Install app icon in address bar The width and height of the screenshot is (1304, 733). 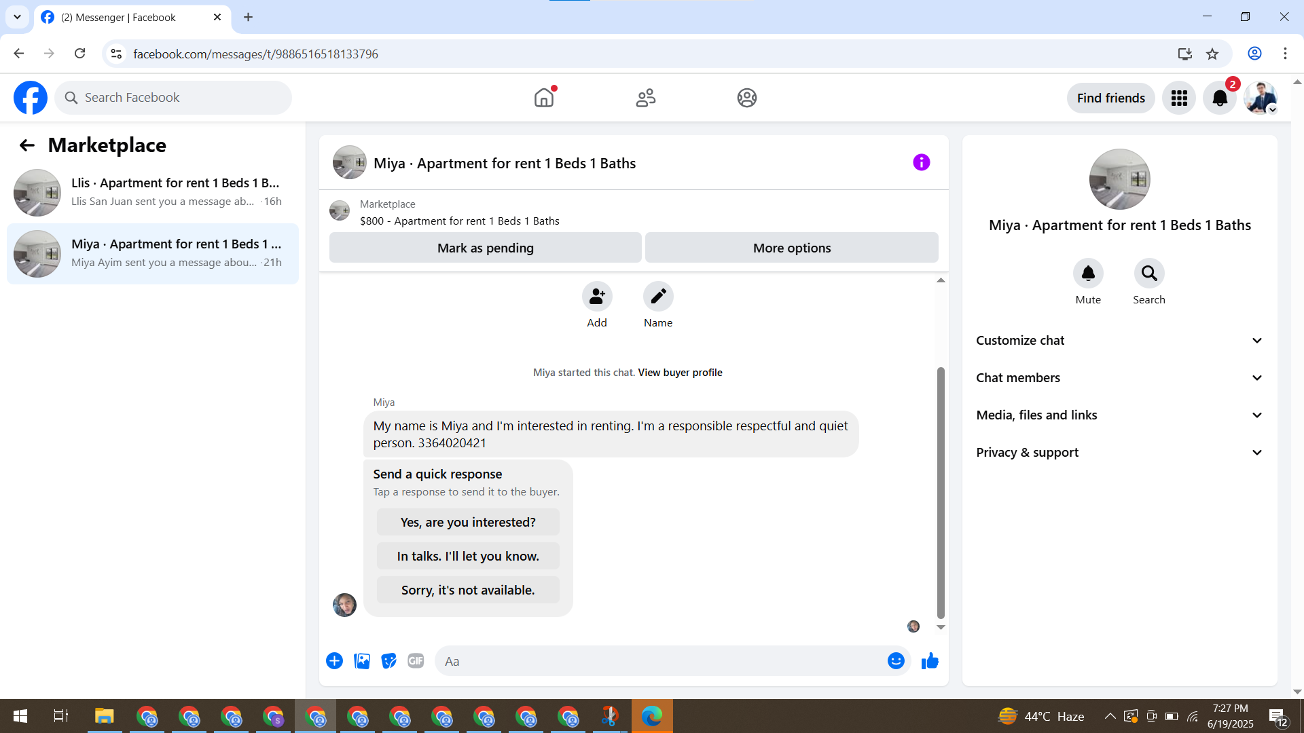coord(1185,54)
